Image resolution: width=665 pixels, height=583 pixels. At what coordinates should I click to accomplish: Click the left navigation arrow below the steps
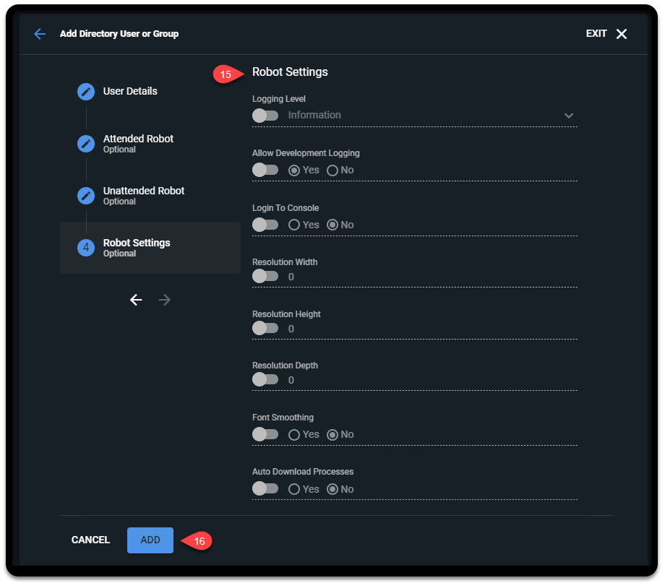[136, 299]
